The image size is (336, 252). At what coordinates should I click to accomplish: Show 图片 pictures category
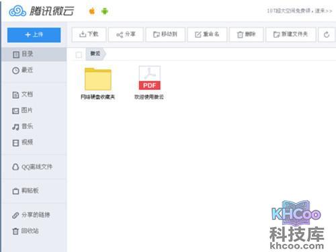(x=34, y=110)
